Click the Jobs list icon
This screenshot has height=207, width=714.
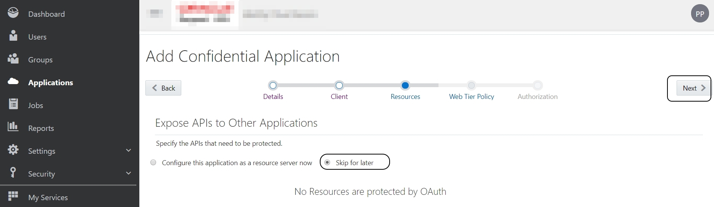tap(13, 104)
